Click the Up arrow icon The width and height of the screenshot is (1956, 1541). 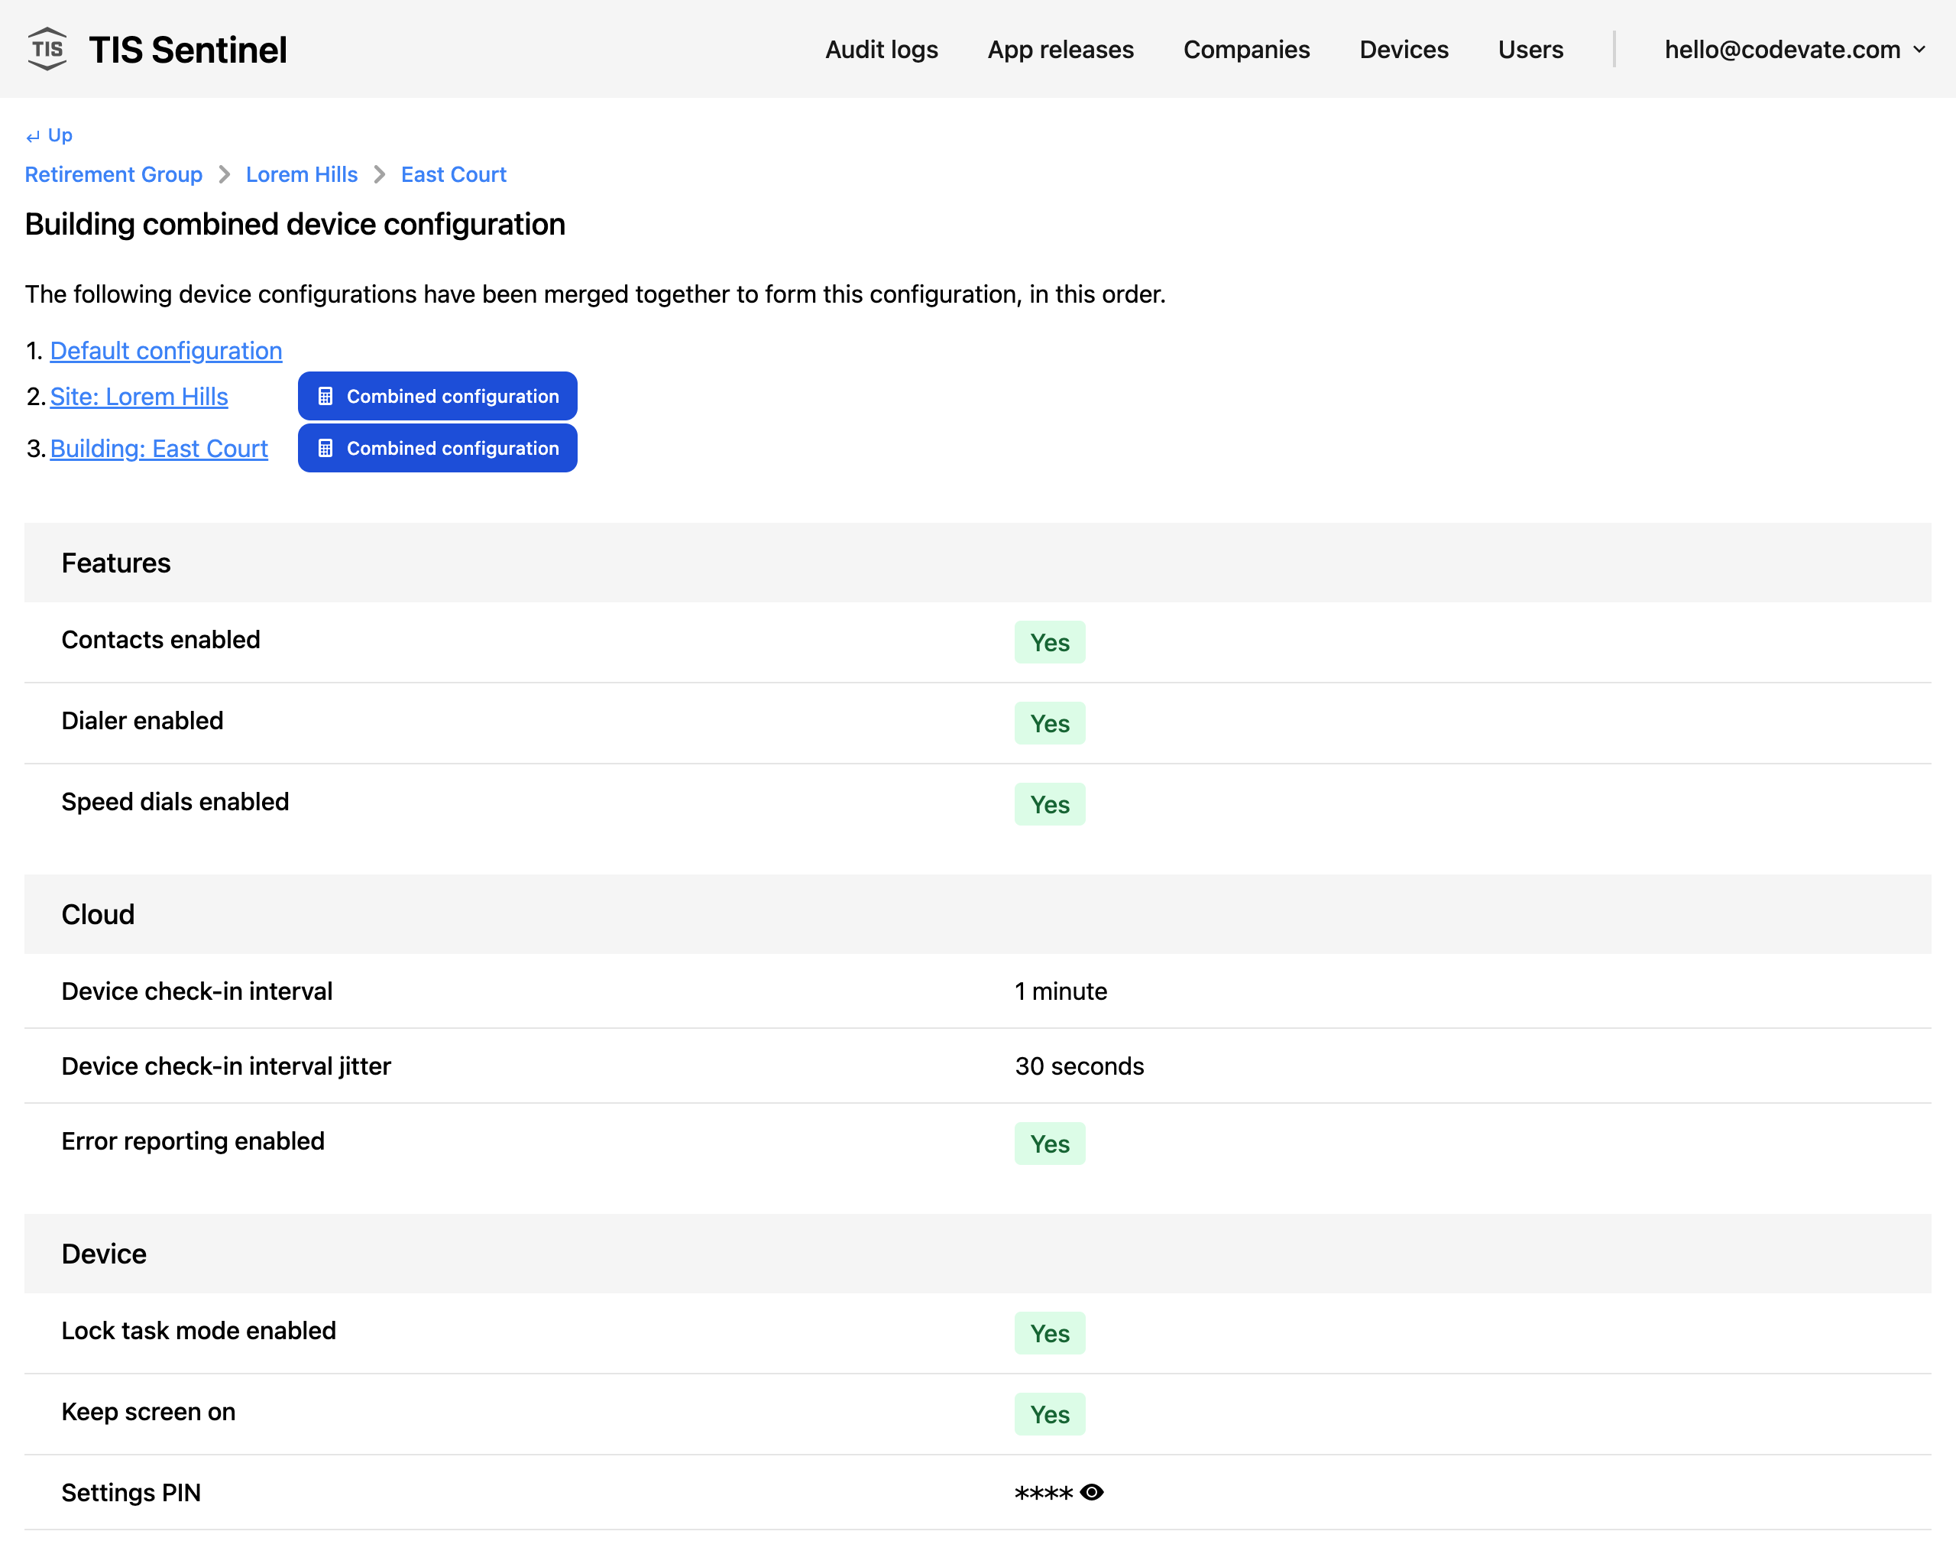click(34, 136)
